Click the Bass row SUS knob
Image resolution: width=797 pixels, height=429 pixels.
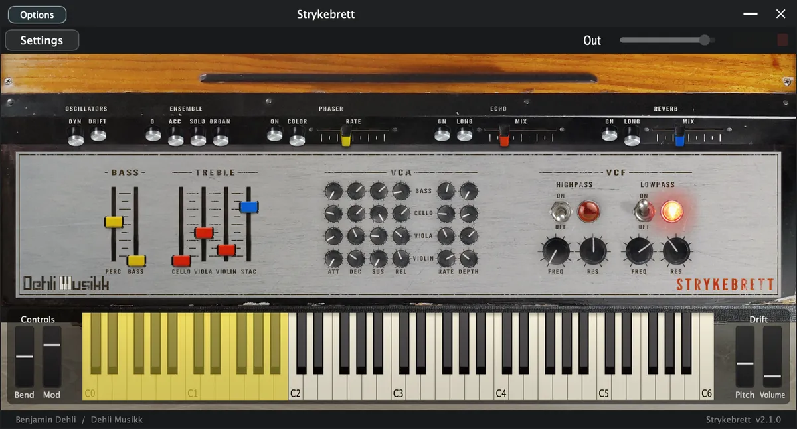point(379,192)
